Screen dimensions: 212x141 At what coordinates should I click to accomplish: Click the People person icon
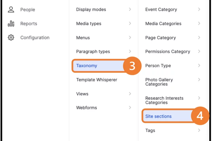tap(11, 9)
